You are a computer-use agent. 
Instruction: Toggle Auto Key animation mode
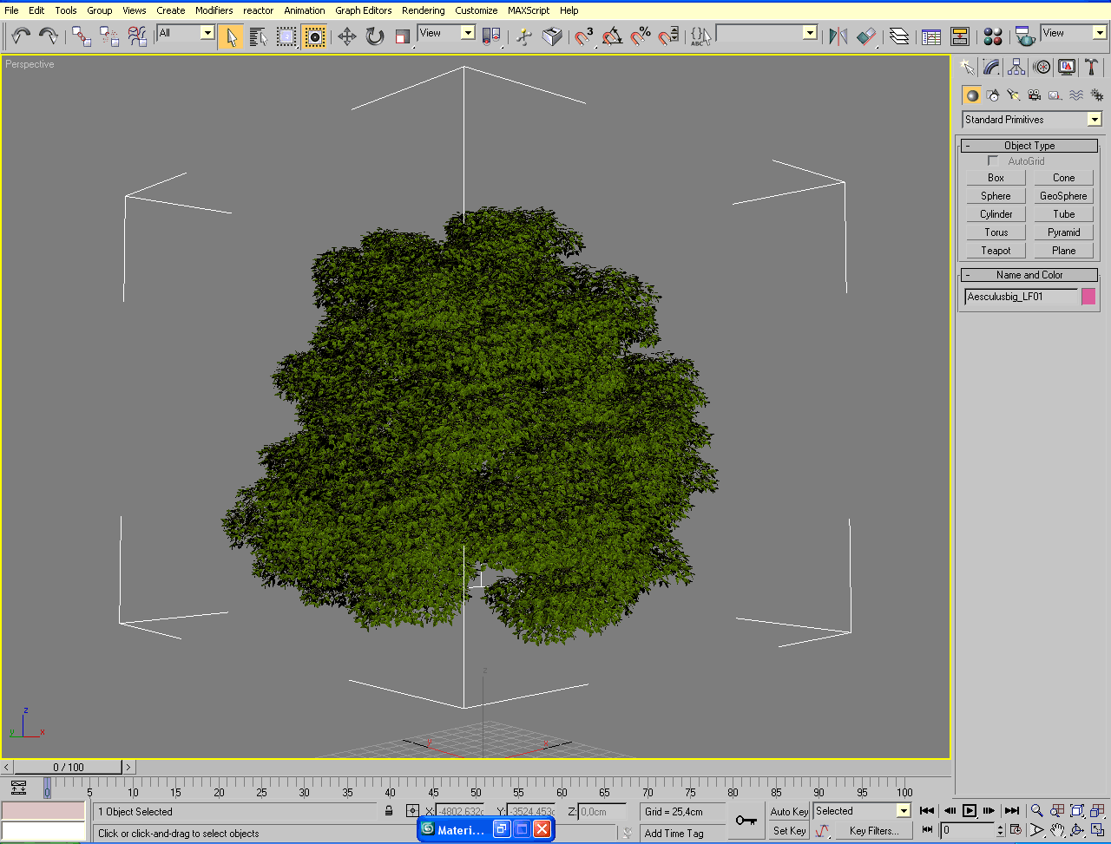pyautogui.click(x=789, y=812)
